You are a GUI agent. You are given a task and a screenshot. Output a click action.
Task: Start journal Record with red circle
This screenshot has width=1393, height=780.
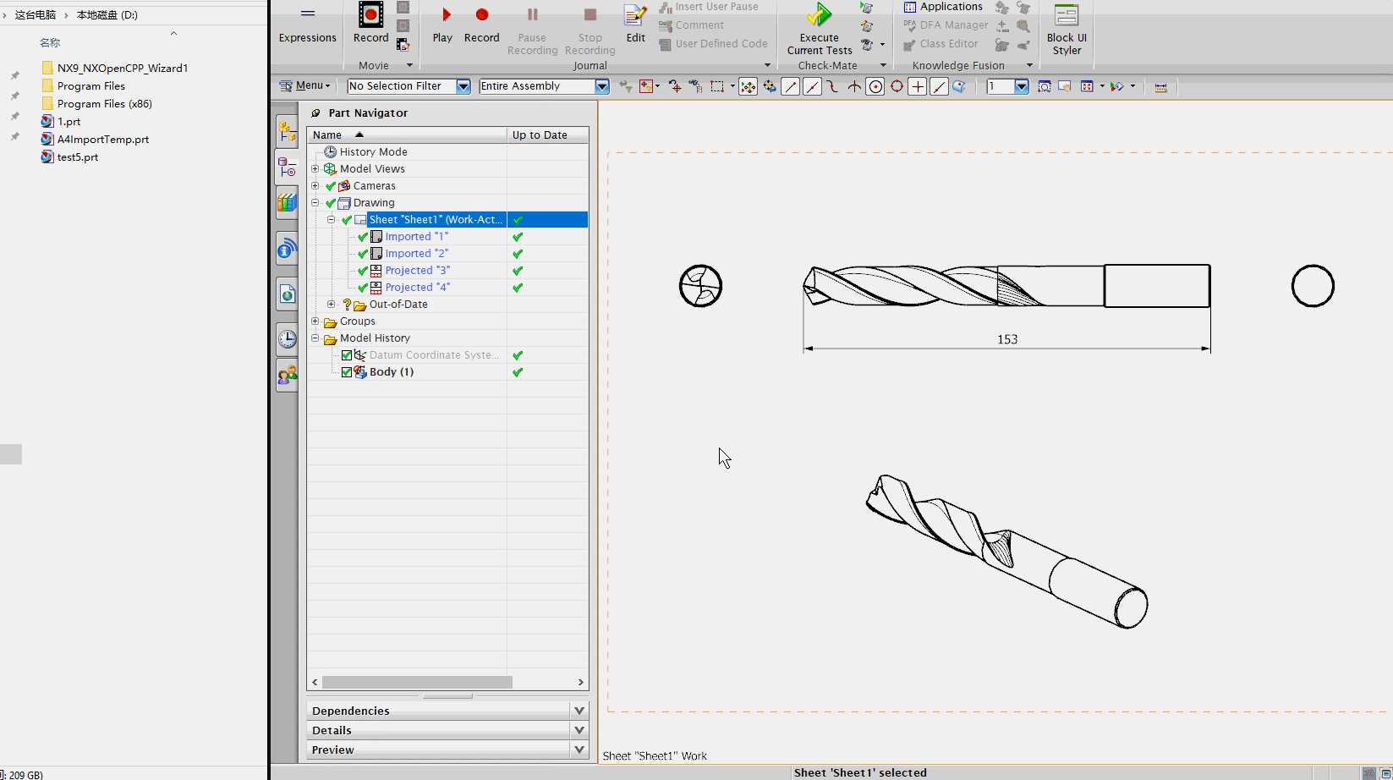point(482,25)
